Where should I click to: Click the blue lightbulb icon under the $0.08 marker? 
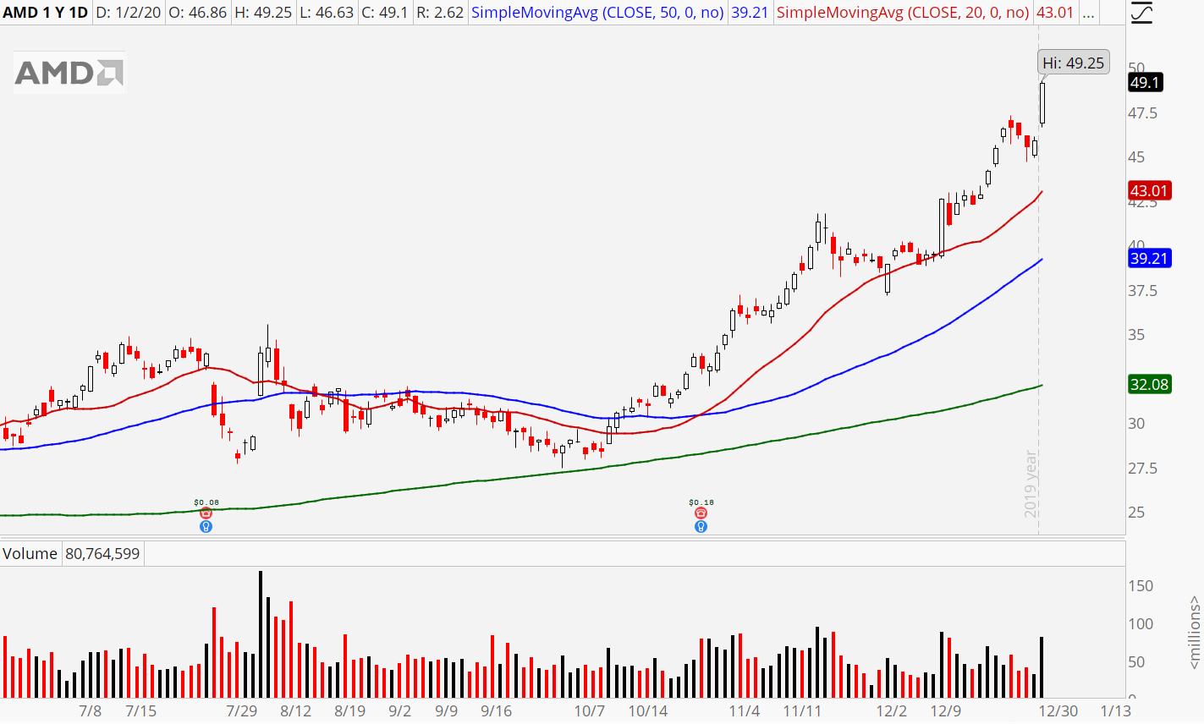pyautogui.click(x=206, y=526)
